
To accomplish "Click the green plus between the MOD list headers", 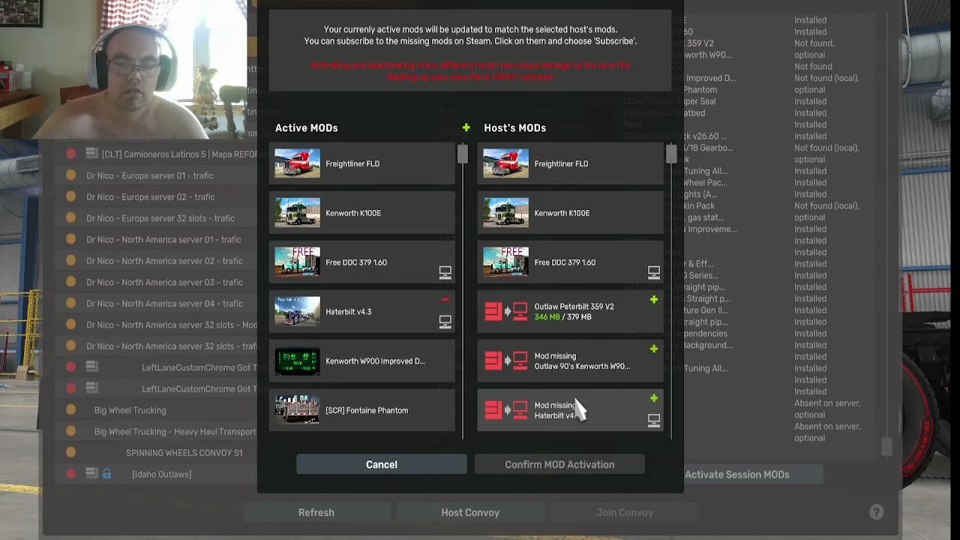I will click(466, 128).
